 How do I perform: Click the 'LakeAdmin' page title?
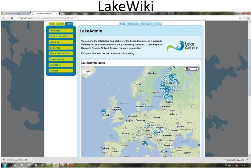coord(91,31)
